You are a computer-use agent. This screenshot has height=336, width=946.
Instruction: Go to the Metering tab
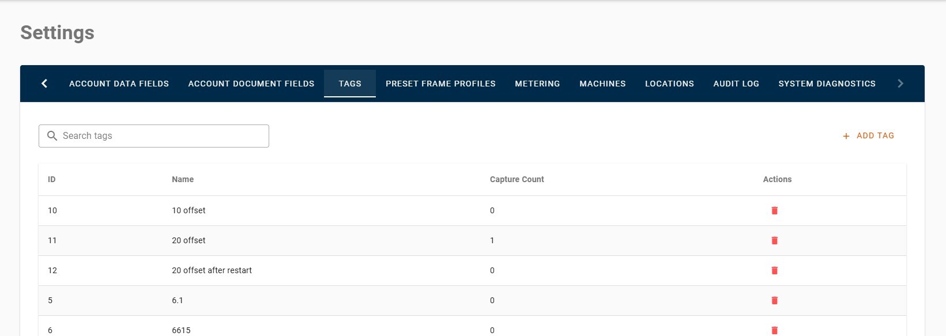pyautogui.click(x=537, y=84)
